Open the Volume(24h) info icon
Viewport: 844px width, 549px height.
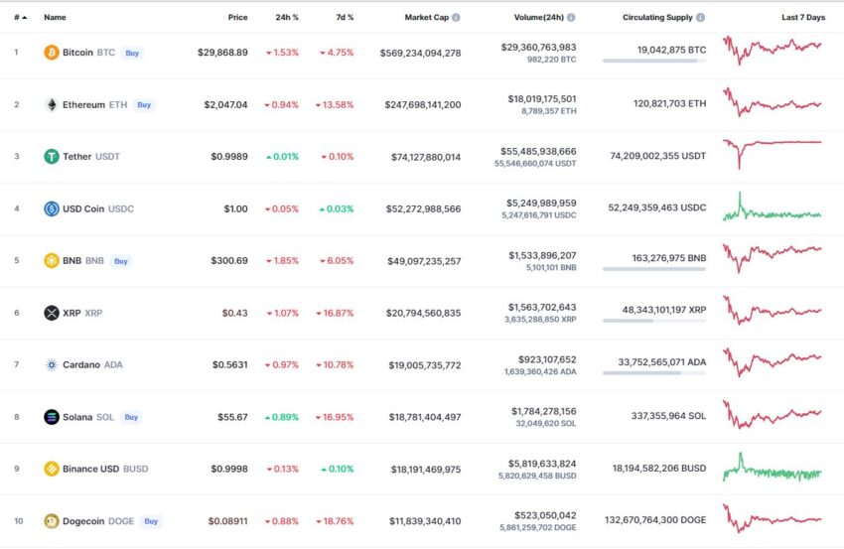pos(571,17)
